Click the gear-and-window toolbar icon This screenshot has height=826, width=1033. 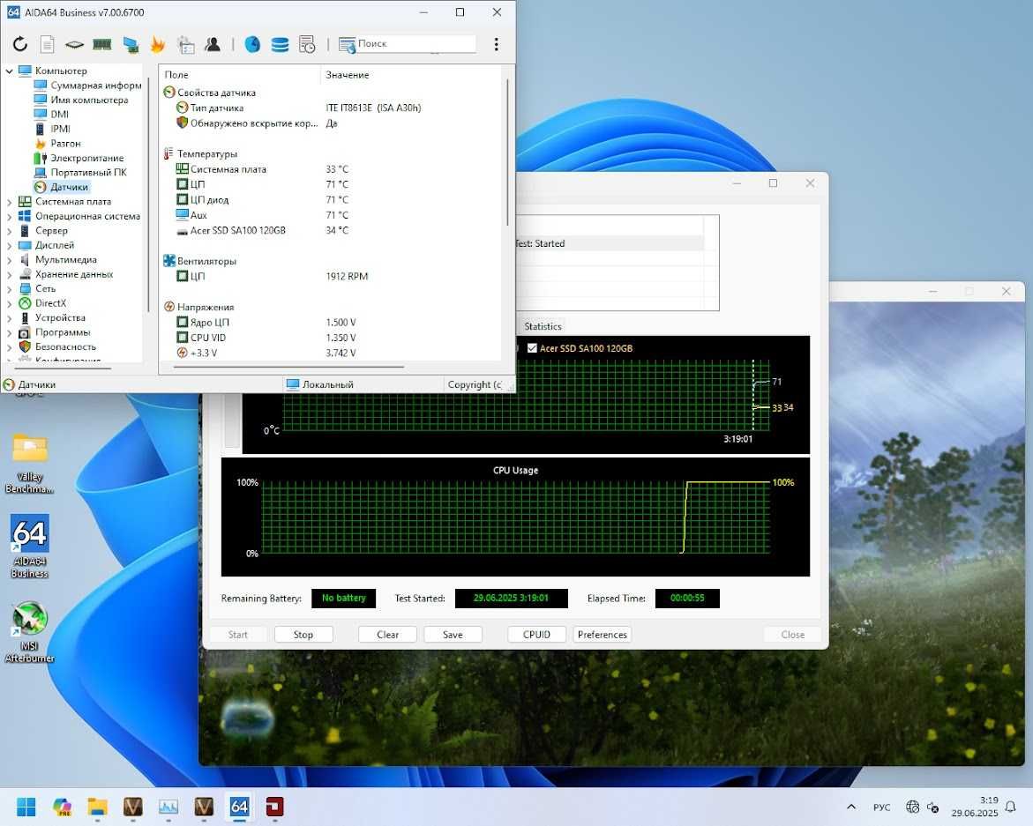[186, 44]
